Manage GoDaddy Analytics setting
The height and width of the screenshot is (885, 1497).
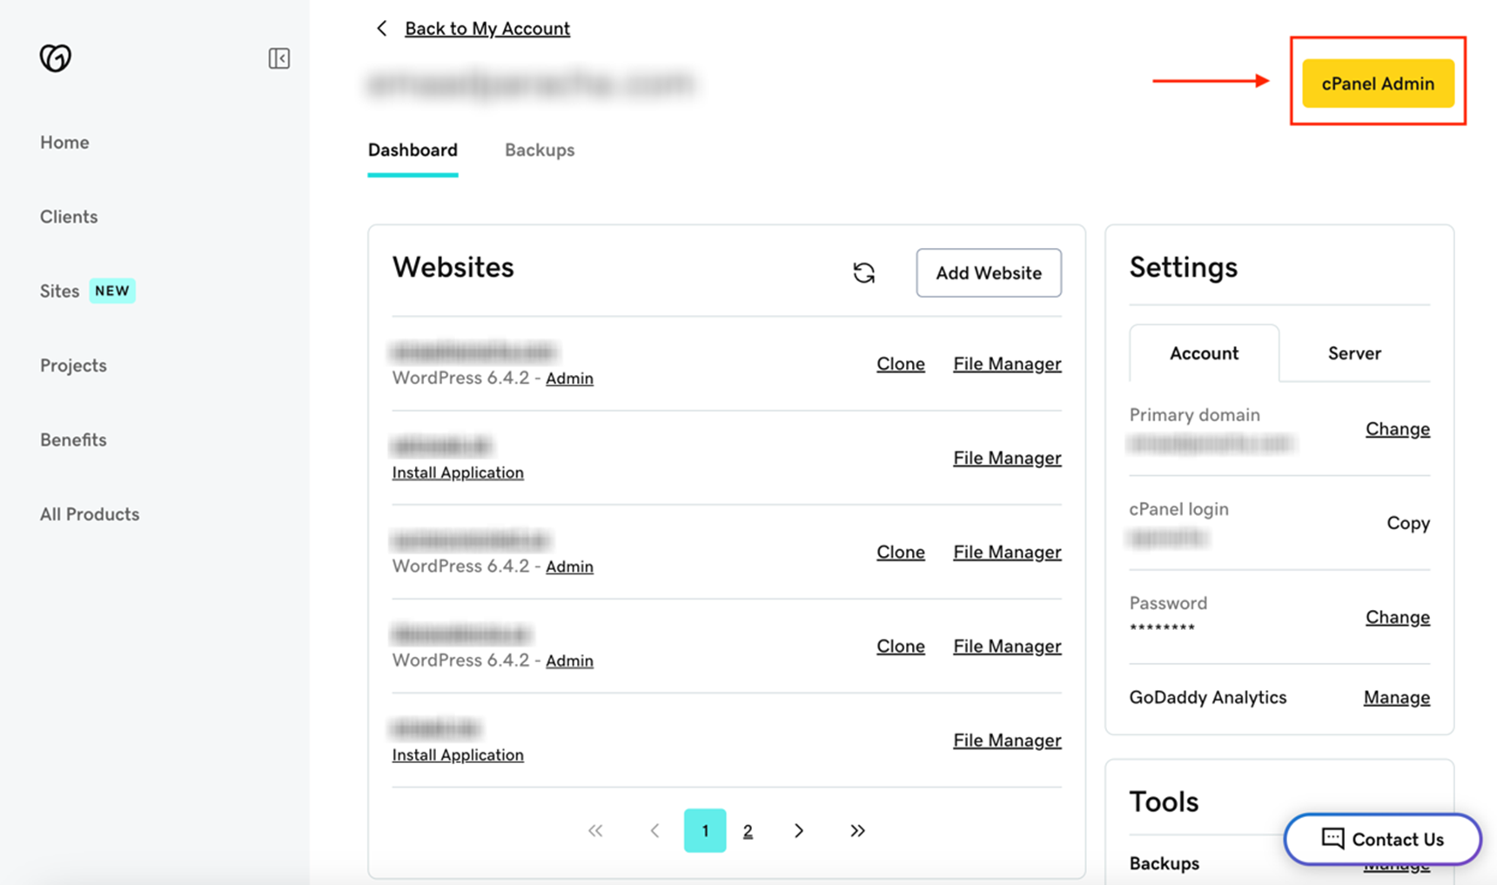1396,698
